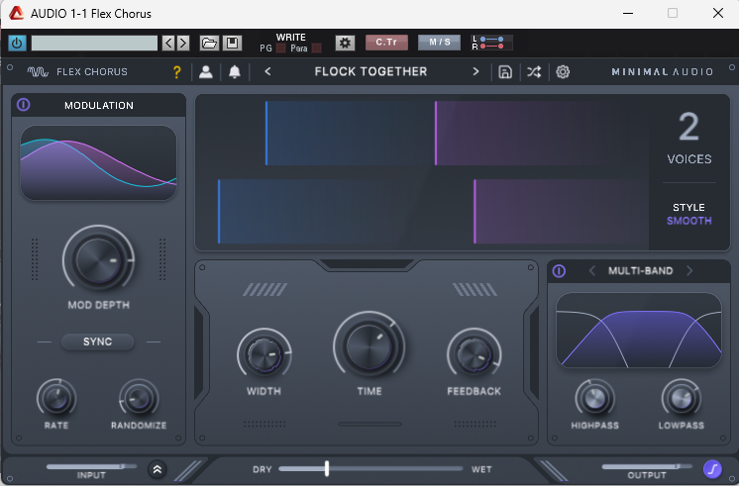Randomize preset with shuffle icon
739x486 pixels.
coord(534,72)
